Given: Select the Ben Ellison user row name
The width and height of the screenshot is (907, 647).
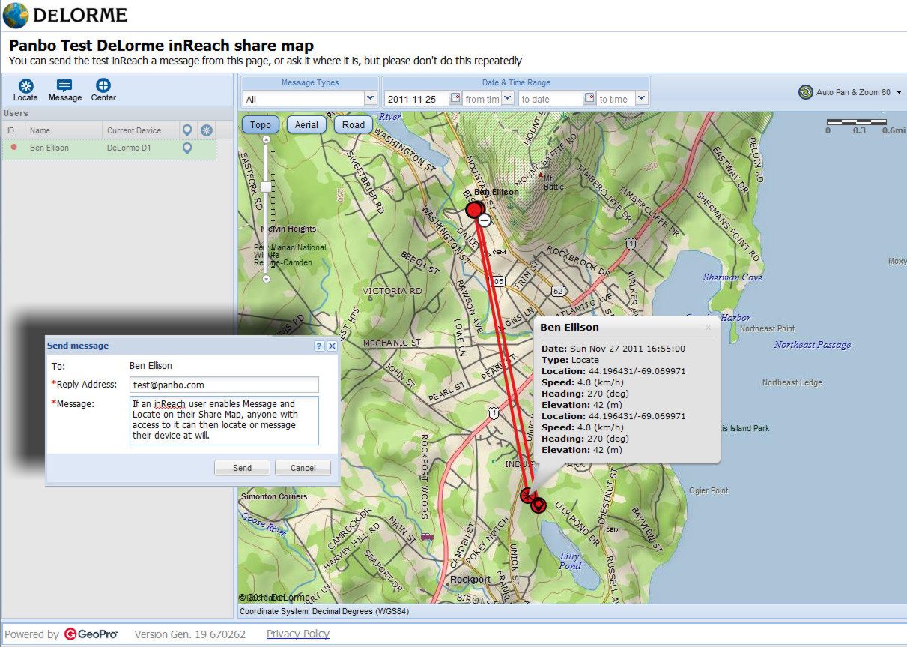Looking at the screenshot, I should [x=49, y=148].
